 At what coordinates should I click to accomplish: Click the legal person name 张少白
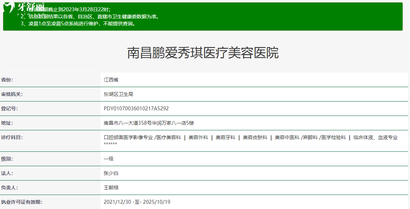[111, 173]
